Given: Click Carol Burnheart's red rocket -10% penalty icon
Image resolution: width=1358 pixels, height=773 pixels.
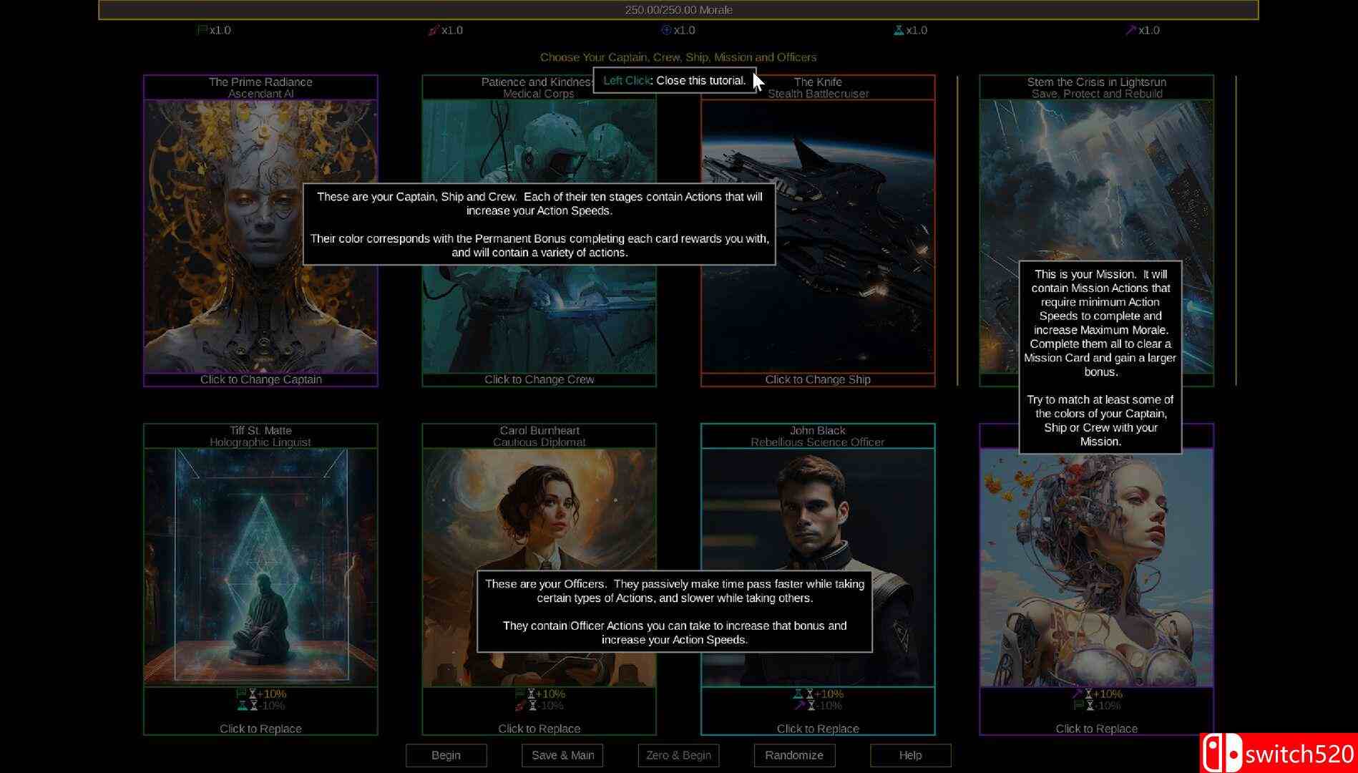Looking at the screenshot, I should tap(520, 706).
